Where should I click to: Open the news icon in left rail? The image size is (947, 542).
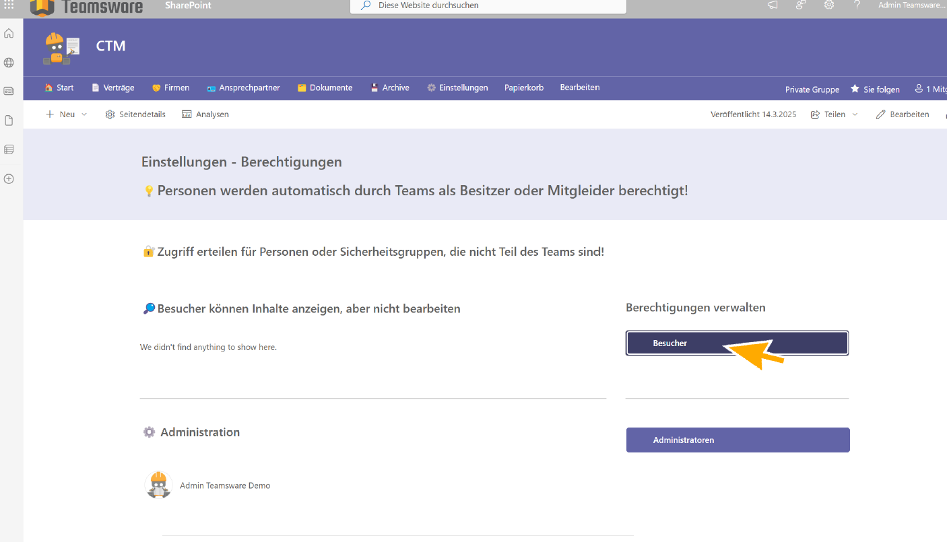[9, 91]
